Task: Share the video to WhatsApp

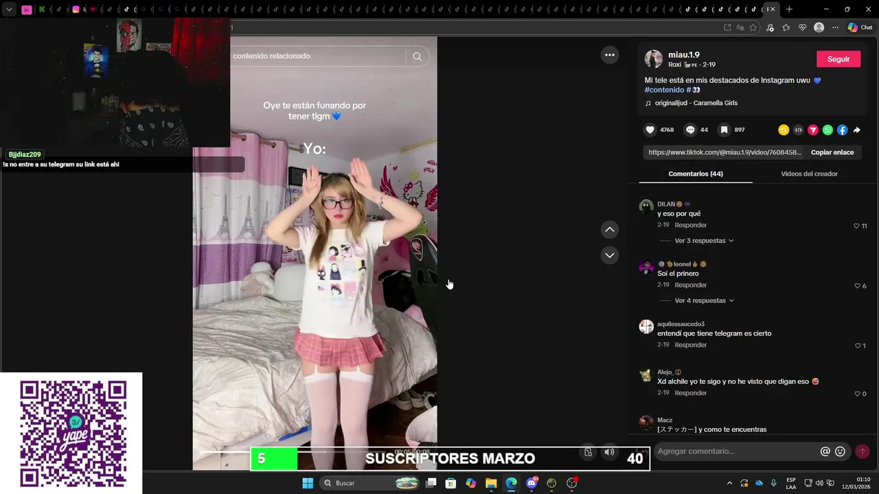Action: pyautogui.click(x=827, y=130)
